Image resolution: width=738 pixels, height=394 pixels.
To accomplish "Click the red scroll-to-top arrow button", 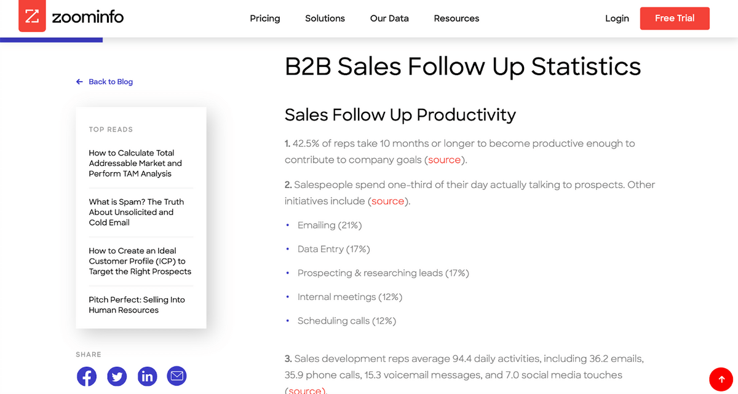I will [x=721, y=379].
